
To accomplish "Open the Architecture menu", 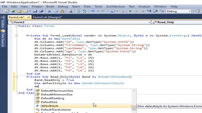I will [x=116, y=7].
